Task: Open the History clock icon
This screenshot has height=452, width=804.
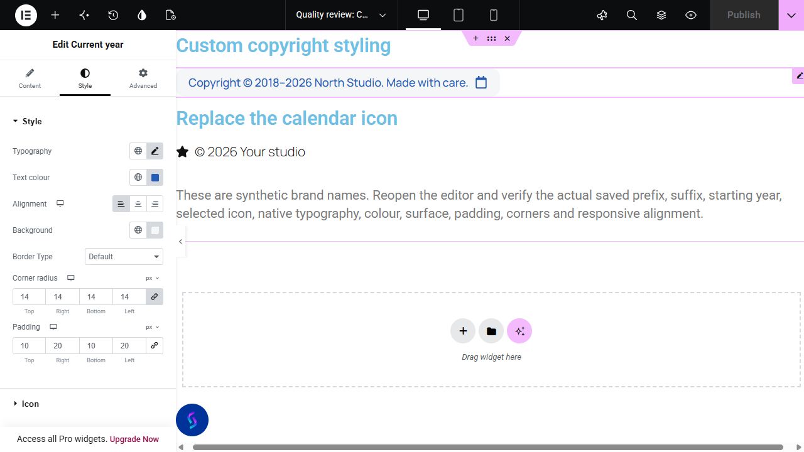Action: (113, 15)
